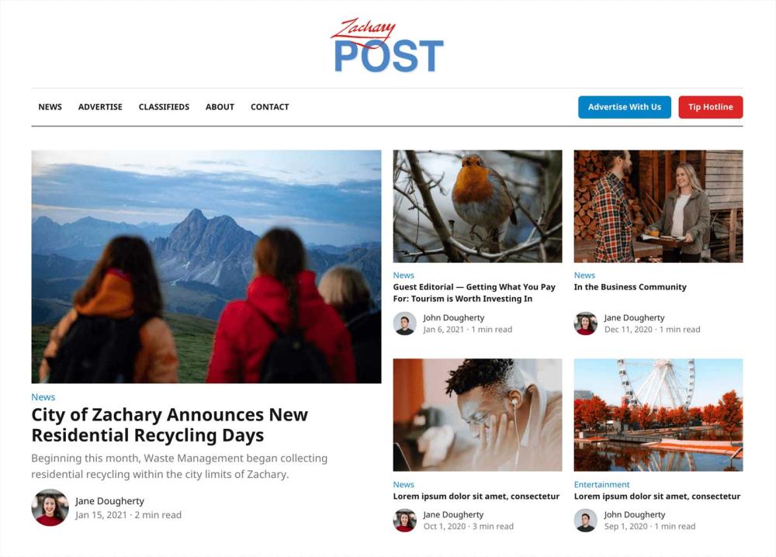Click the red Tip Hotline button
The width and height of the screenshot is (776, 557).
(711, 107)
